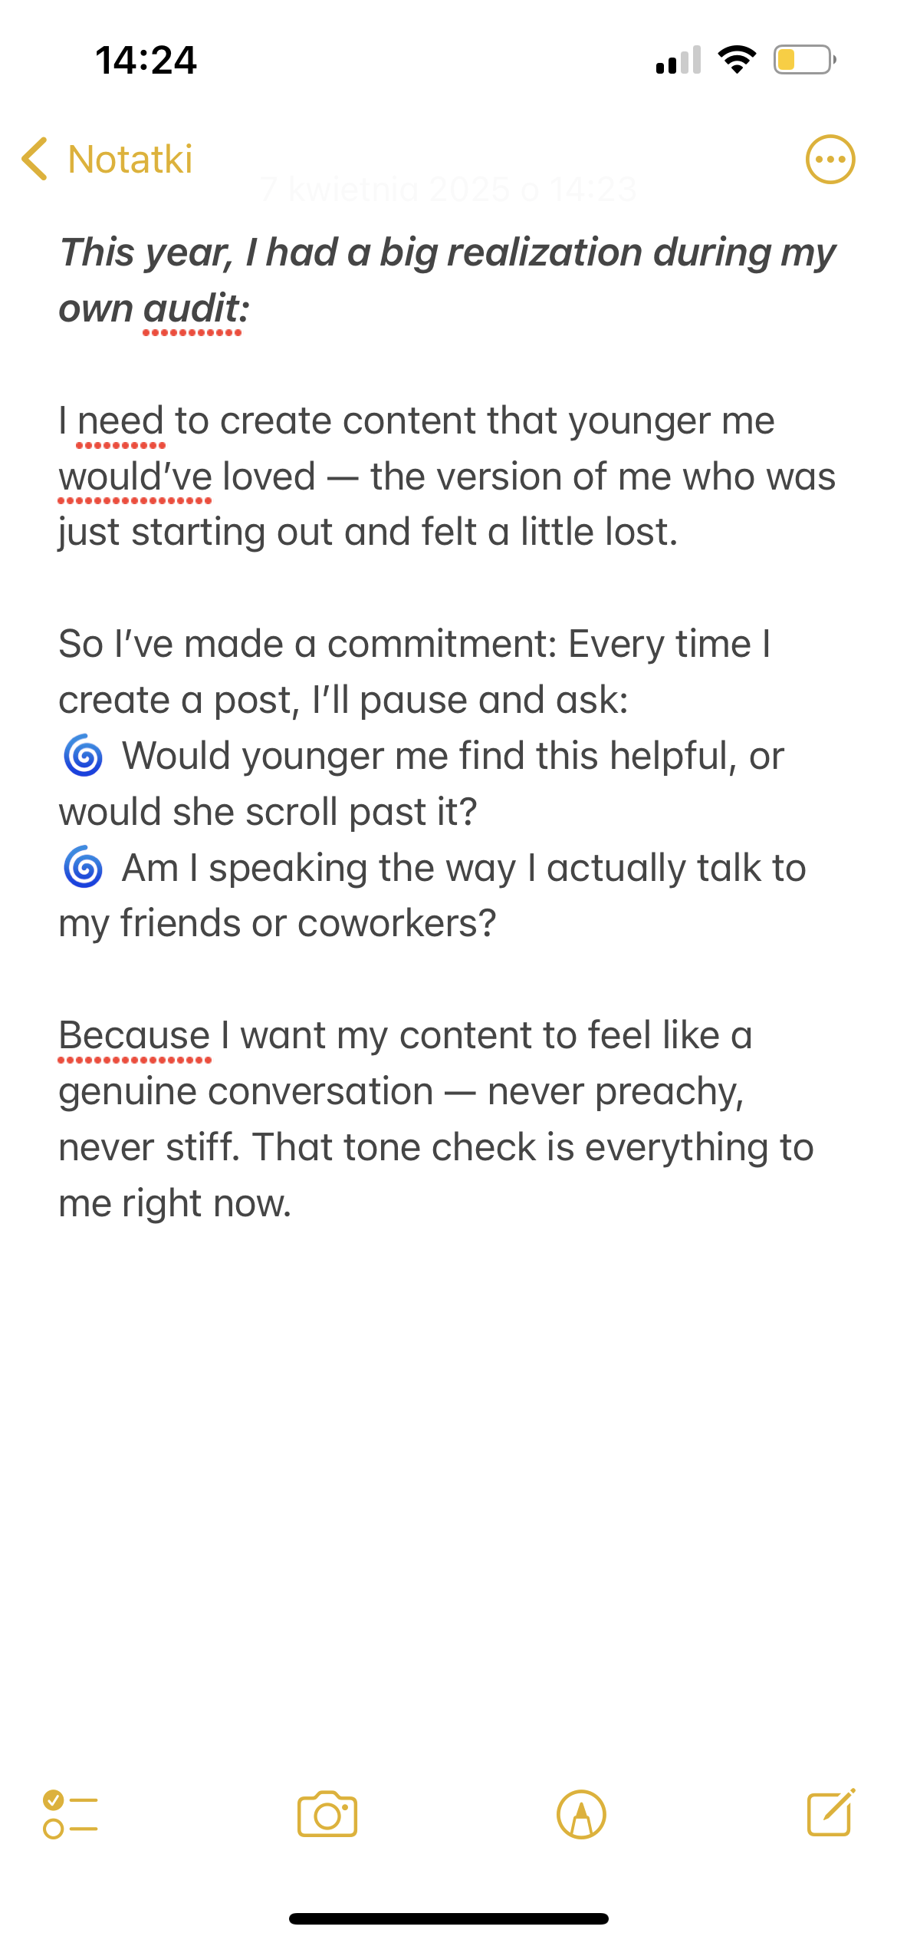Image resolution: width=897 pixels, height=1943 pixels.
Task: Tap the camera icon to add photo
Action: coord(327,1814)
